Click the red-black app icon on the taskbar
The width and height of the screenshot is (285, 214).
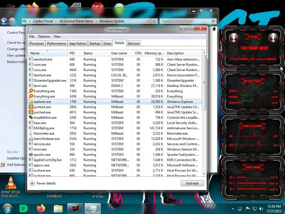coord(75,208)
